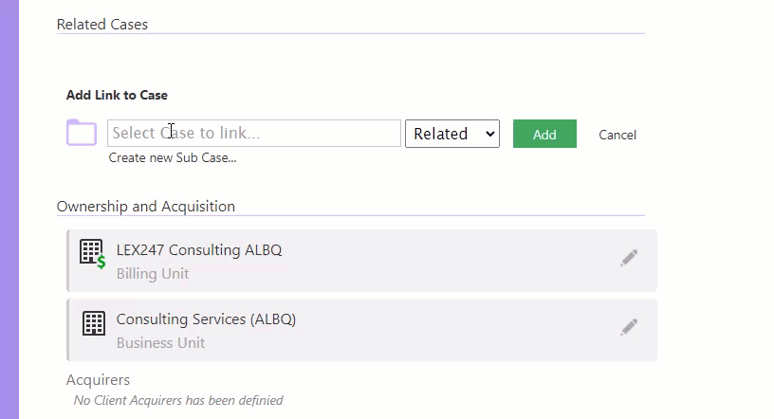
Task: Focus the Select Case to link field
Action: 253,134
